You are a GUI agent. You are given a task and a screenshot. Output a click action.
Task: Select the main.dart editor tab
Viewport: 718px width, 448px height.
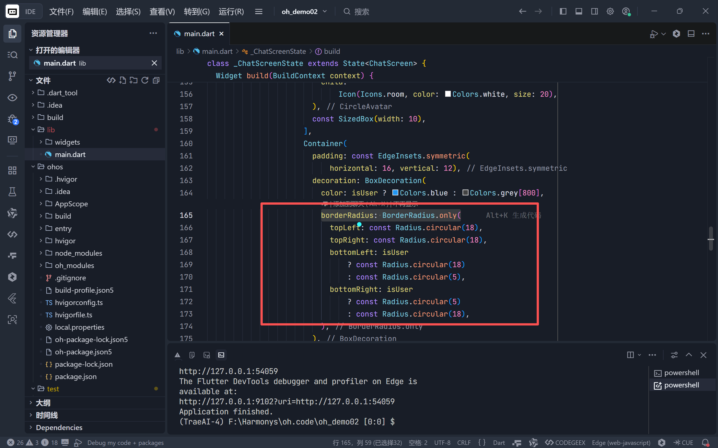pos(199,34)
